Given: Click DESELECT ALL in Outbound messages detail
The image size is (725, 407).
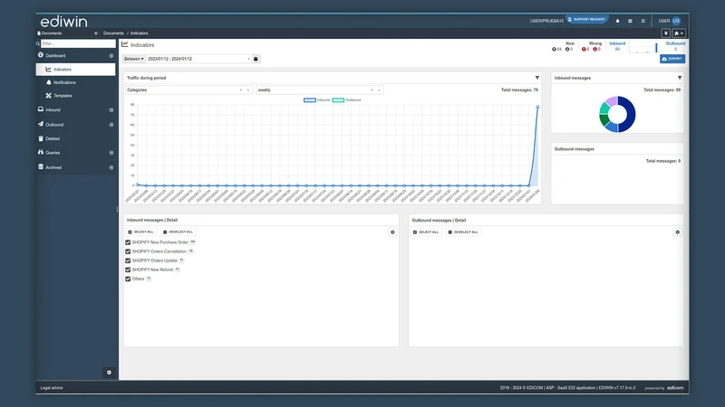Looking at the screenshot, I should pyautogui.click(x=463, y=232).
